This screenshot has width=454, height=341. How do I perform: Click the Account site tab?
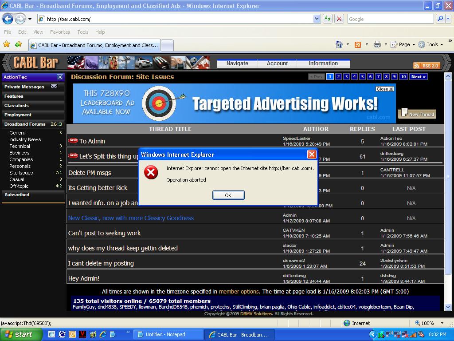tap(277, 63)
